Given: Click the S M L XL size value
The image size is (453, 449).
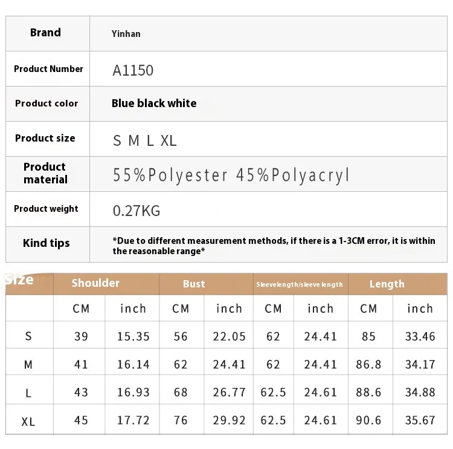Looking at the screenshot, I should [145, 141].
